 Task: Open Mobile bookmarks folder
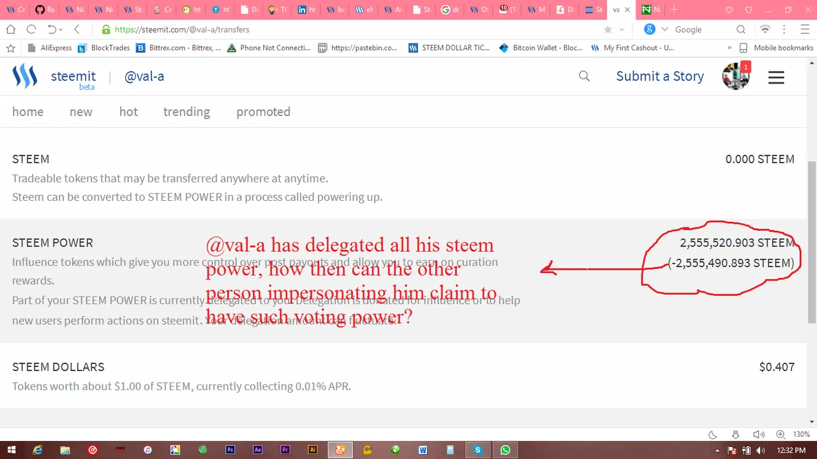click(776, 48)
